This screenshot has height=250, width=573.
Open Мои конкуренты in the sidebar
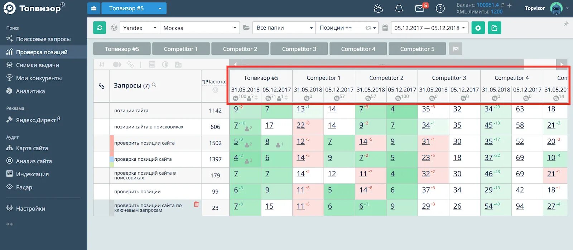click(x=43, y=78)
